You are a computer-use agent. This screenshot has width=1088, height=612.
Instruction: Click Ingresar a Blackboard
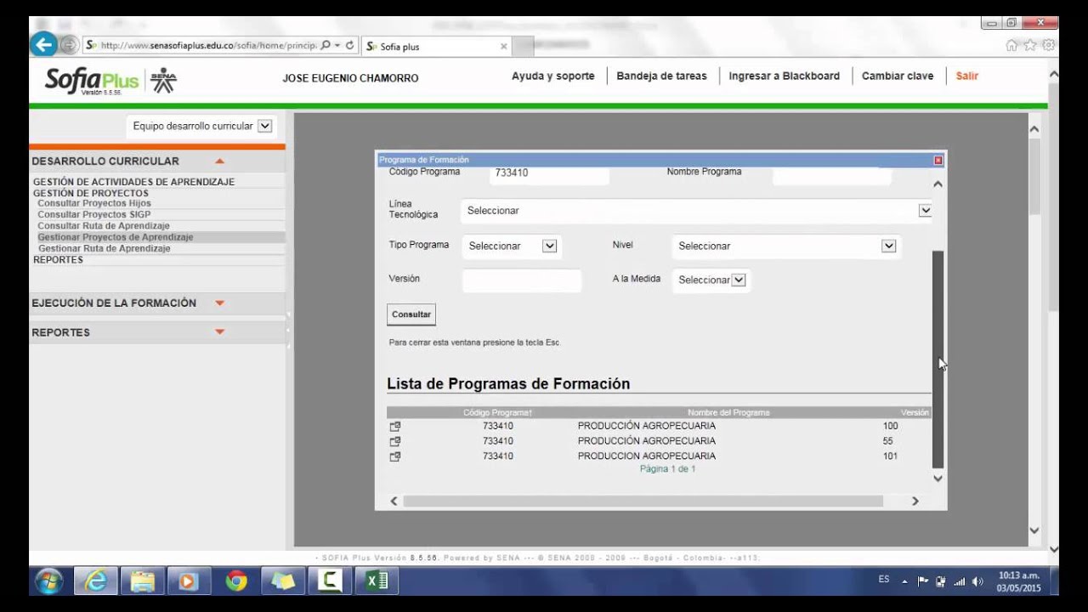point(784,76)
